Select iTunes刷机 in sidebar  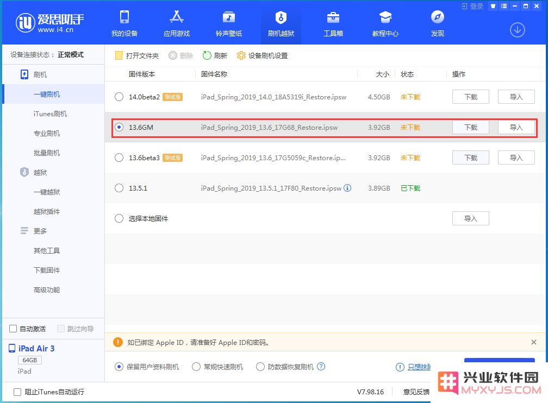click(x=51, y=114)
